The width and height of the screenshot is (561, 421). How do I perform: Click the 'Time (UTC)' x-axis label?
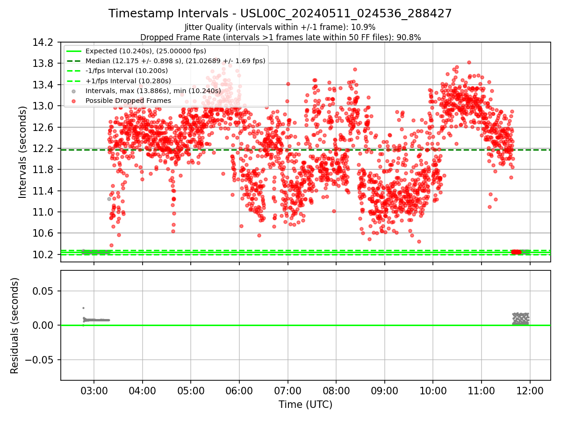click(305, 405)
